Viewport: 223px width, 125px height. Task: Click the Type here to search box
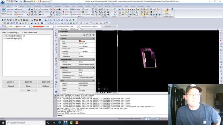click(x=25, y=123)
